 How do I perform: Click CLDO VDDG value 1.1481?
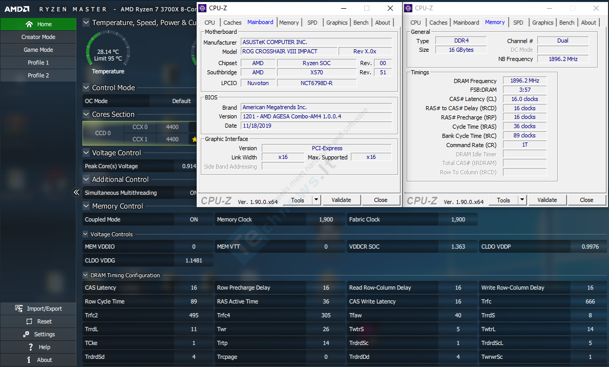pyautogui.click(x=194, y=260)
